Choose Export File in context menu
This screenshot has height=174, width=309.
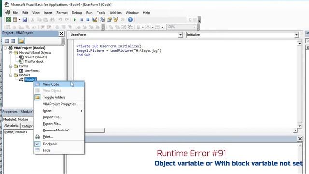click(59, 124)
